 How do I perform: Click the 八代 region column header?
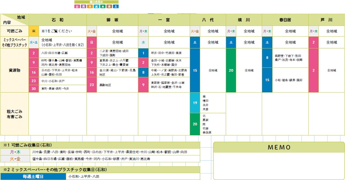click(208, 20)
